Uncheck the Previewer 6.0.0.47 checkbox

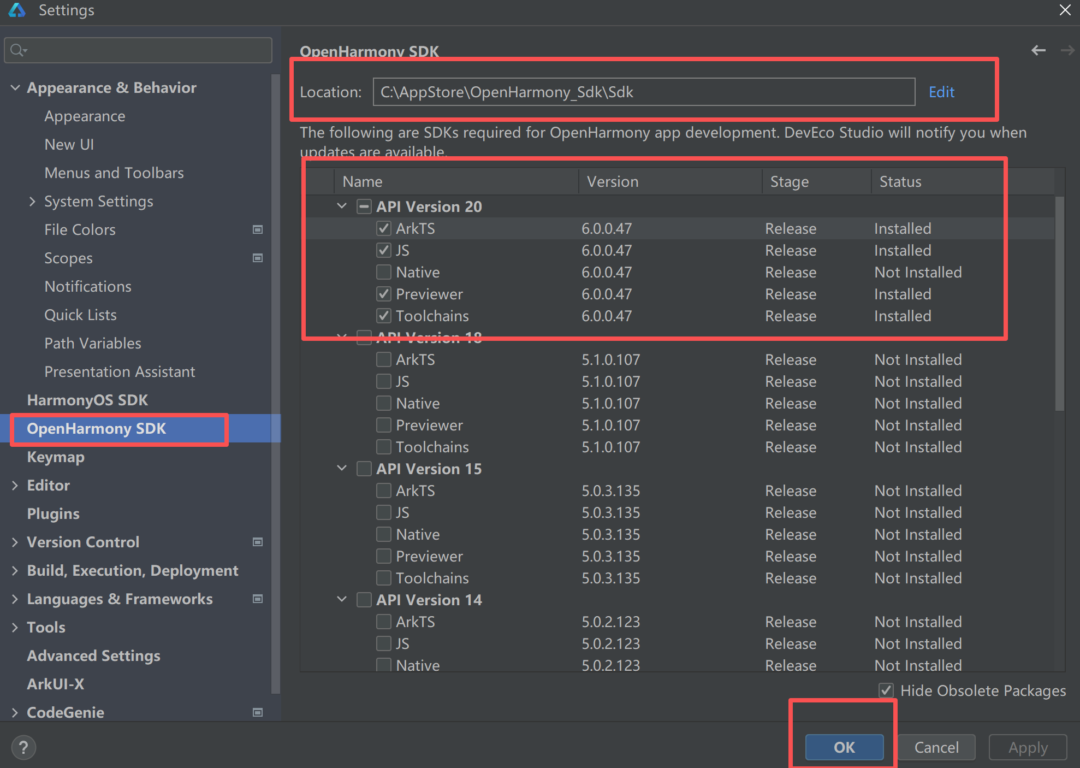(x=384, y=294)
